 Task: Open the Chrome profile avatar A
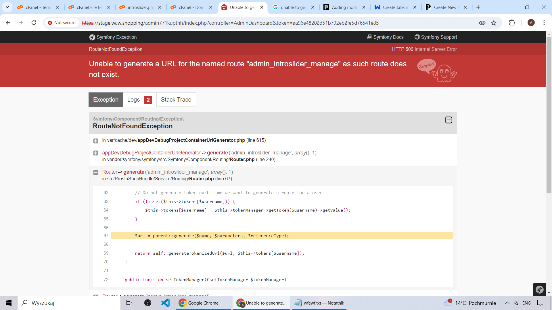(x=531, y=23)
